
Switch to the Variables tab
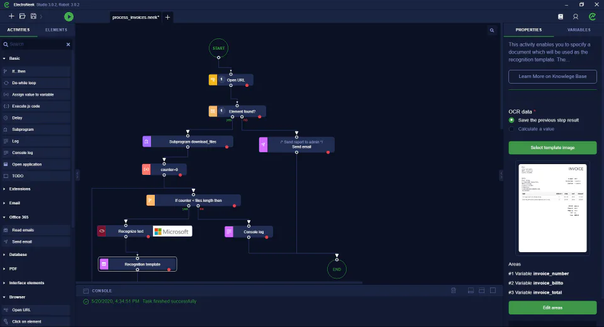(x=579, y=30)
